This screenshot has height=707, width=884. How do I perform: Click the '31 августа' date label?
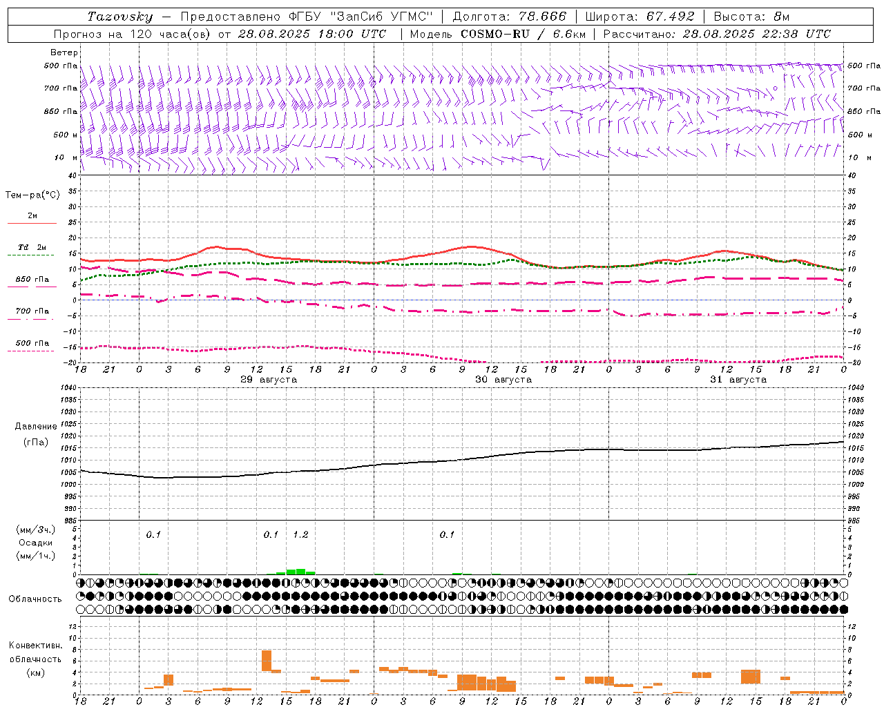click(x=738, y=380)
